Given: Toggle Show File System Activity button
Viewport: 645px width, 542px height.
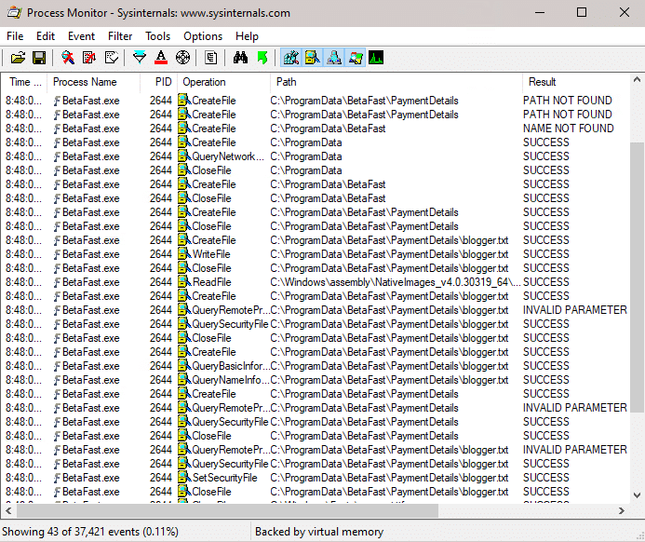Looking at the screenshot, I should 312,58.
